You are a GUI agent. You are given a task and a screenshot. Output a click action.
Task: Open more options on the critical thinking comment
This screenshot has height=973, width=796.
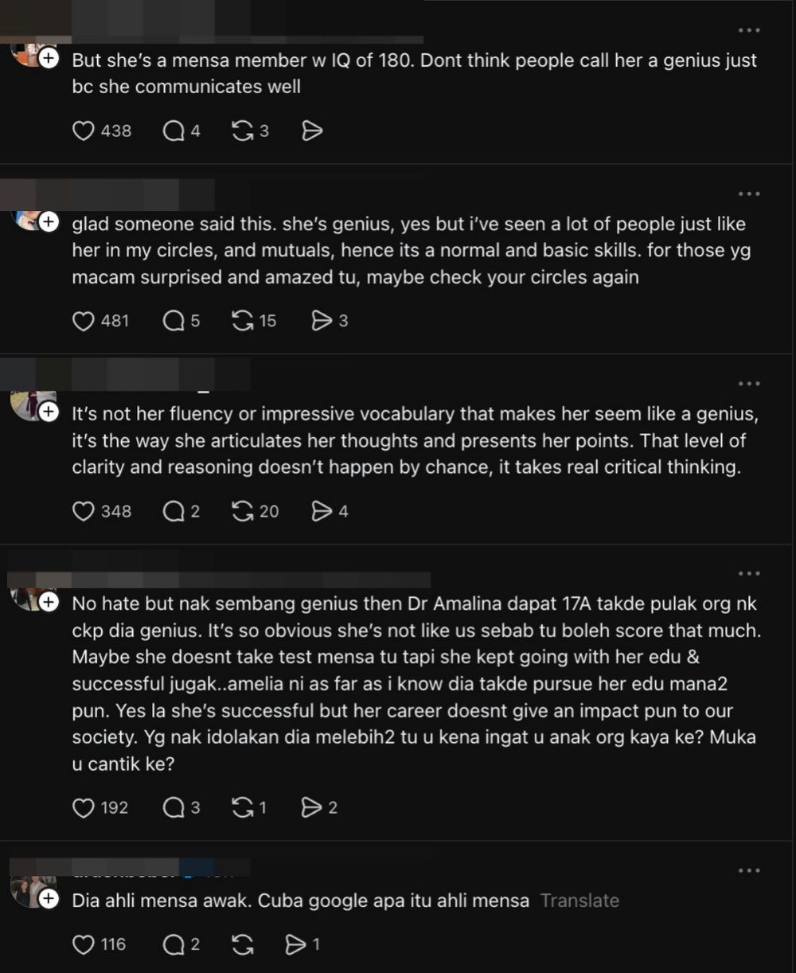click(x=749, y=384)
